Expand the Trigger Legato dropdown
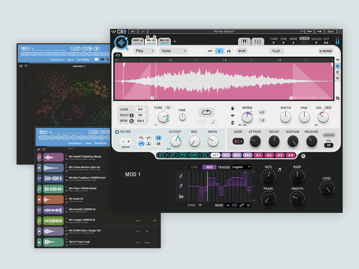This screenshot has height=269, width=359. click(241, 167)
